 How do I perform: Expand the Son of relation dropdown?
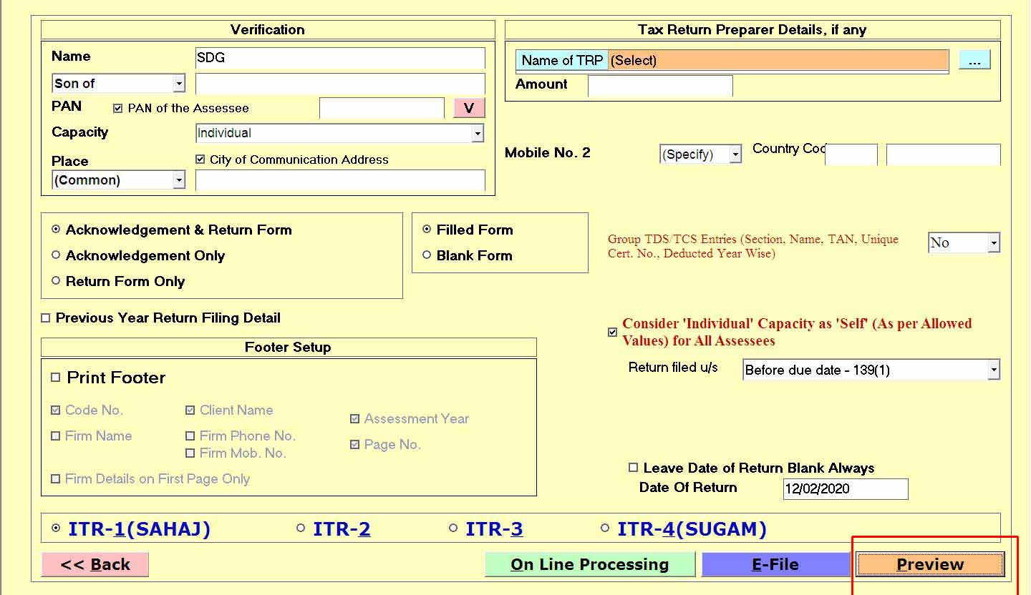tap(179, 84)
